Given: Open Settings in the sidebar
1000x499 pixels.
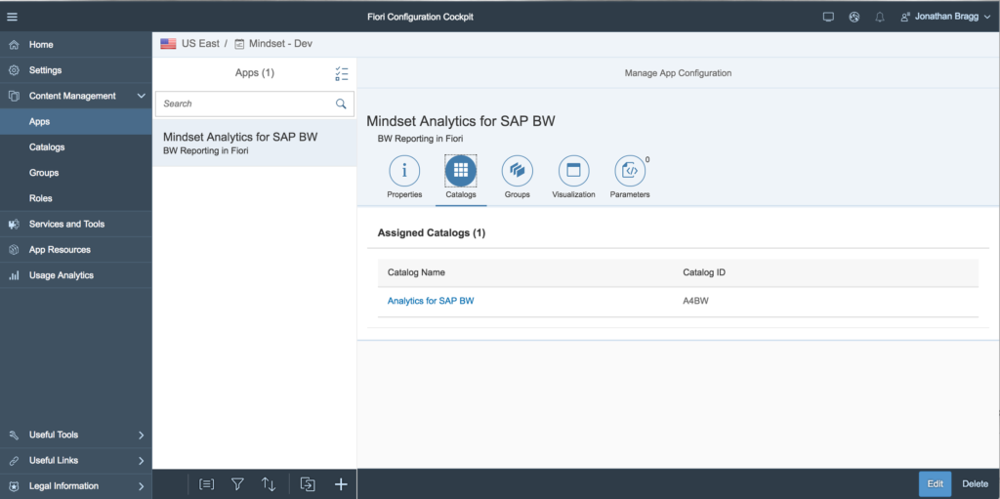Looking at the screenshot, I should pyautogui.click(x=76, y=70).
